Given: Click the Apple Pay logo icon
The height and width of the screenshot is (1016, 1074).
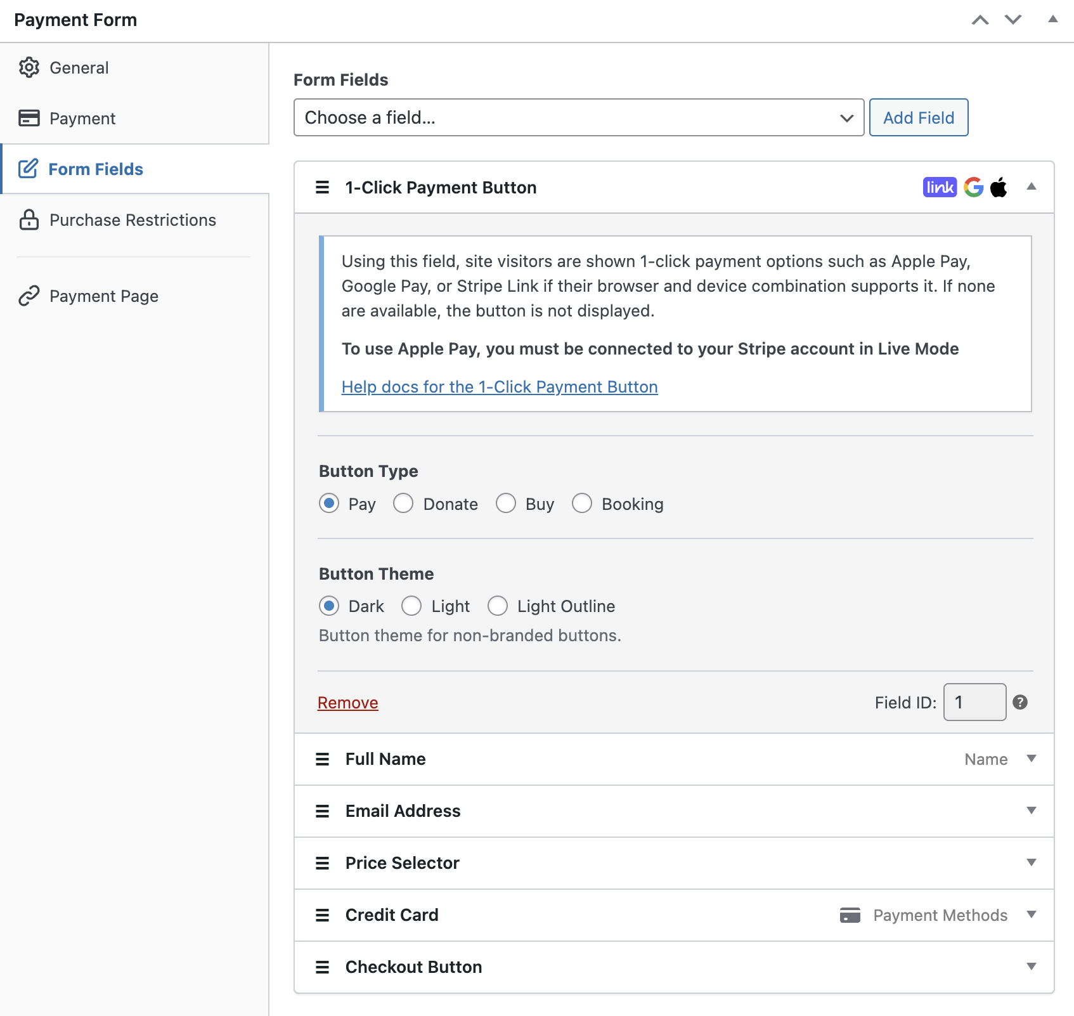Looking at the screenshot, I should (x=999, y=187).
